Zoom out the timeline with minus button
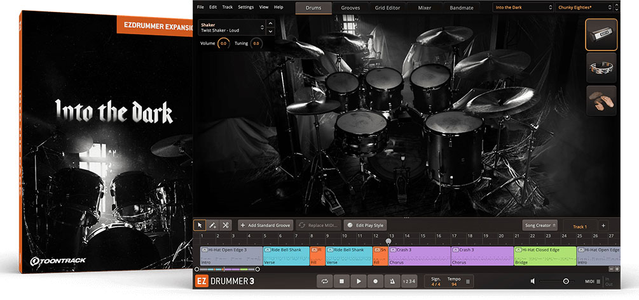The image size is (639, 300). point(611,269)
